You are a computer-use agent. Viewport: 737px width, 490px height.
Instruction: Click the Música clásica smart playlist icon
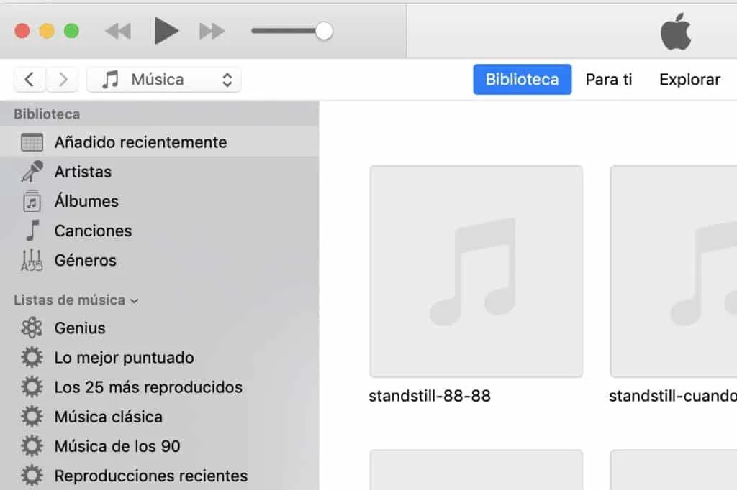[x=32, y=417]
